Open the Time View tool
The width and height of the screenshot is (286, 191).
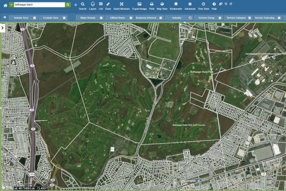click(203, 6)
